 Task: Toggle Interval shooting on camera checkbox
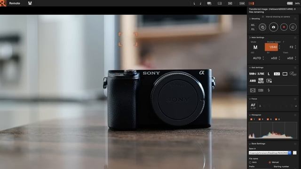pyautogui.click(x=263, y=17)
